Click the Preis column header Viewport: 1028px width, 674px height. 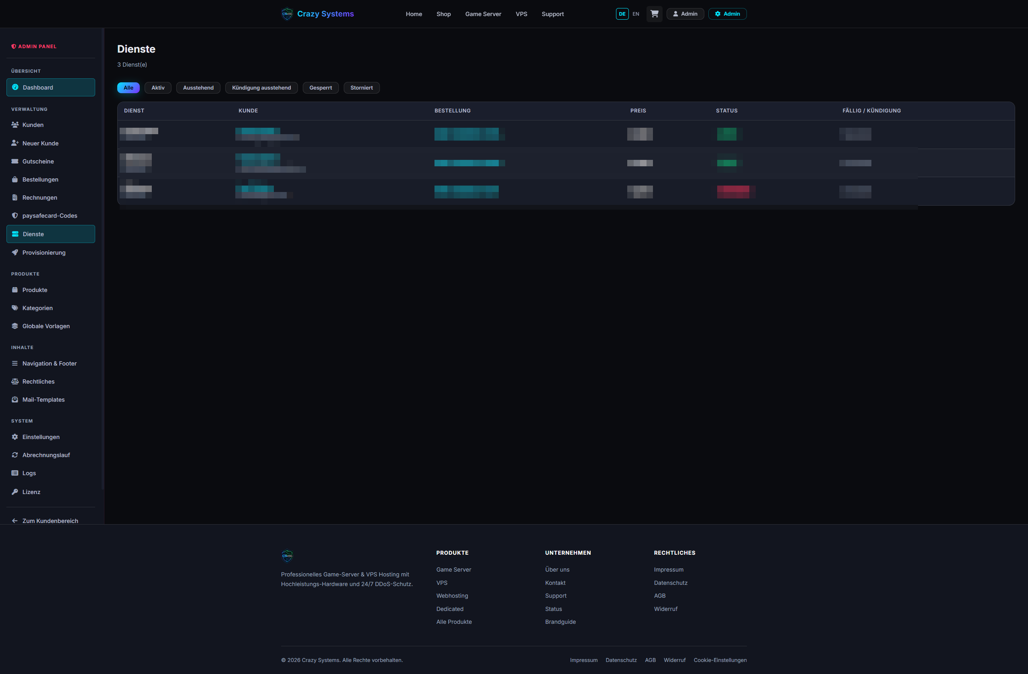tap(638, 110)
